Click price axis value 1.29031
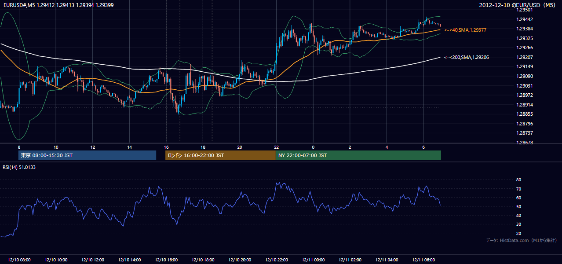 [x=525, y=86]
